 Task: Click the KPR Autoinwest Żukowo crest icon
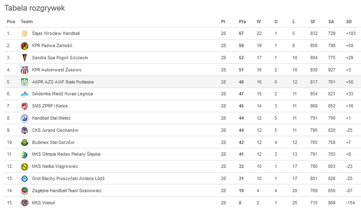[x=25, y=70]
